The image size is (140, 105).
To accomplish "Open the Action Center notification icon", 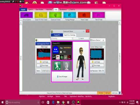I will coord(137,102).
